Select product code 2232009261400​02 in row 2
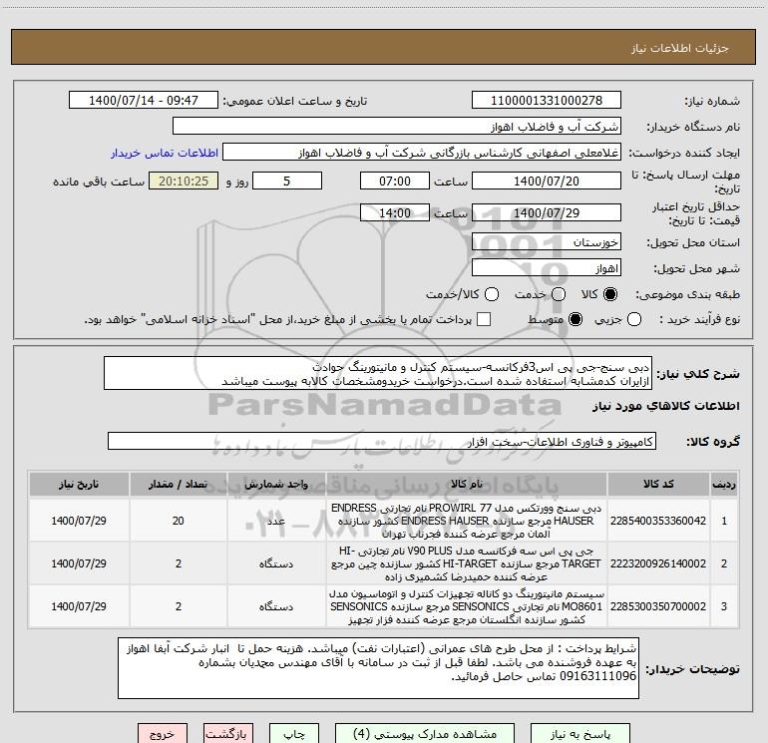This screenshot has height=743, width=768. [x=658, y=563]
